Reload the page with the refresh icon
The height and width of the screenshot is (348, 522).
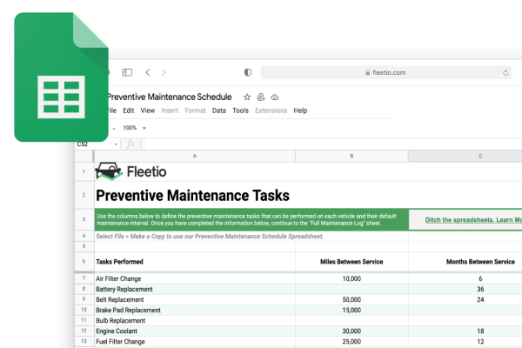pos(505,72)
